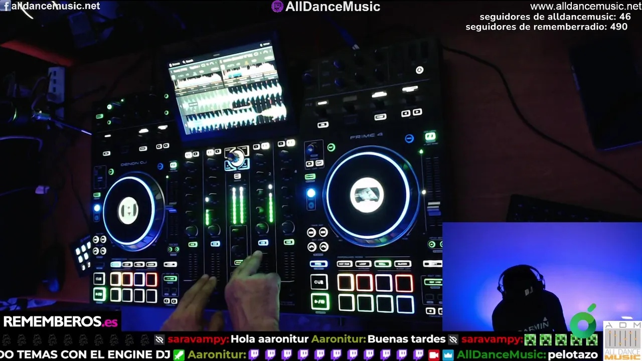Click the alldancemusic.net text at top left
This screenshot has width=642, height=361.
point(55,6)
